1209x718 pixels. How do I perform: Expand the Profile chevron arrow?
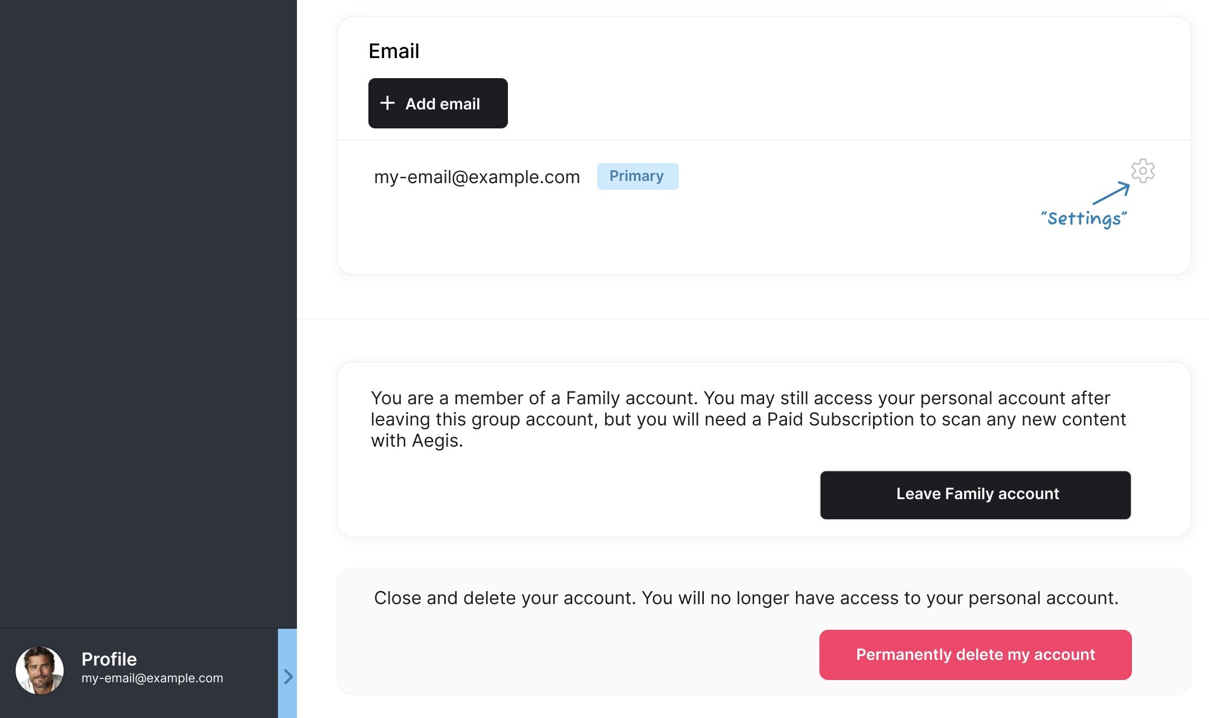tap(288, 677)
